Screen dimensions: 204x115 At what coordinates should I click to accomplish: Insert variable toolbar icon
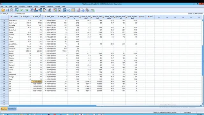coord(60,10)
